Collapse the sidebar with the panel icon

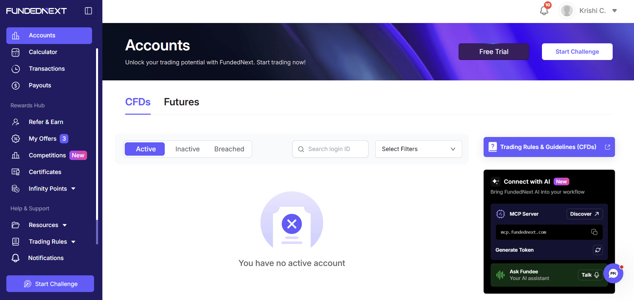(88, 11)
